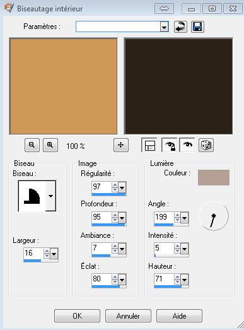Open the Paramètres preset dropdown
The height and width of the screenshot is (330, 244).
coord(165,27)
